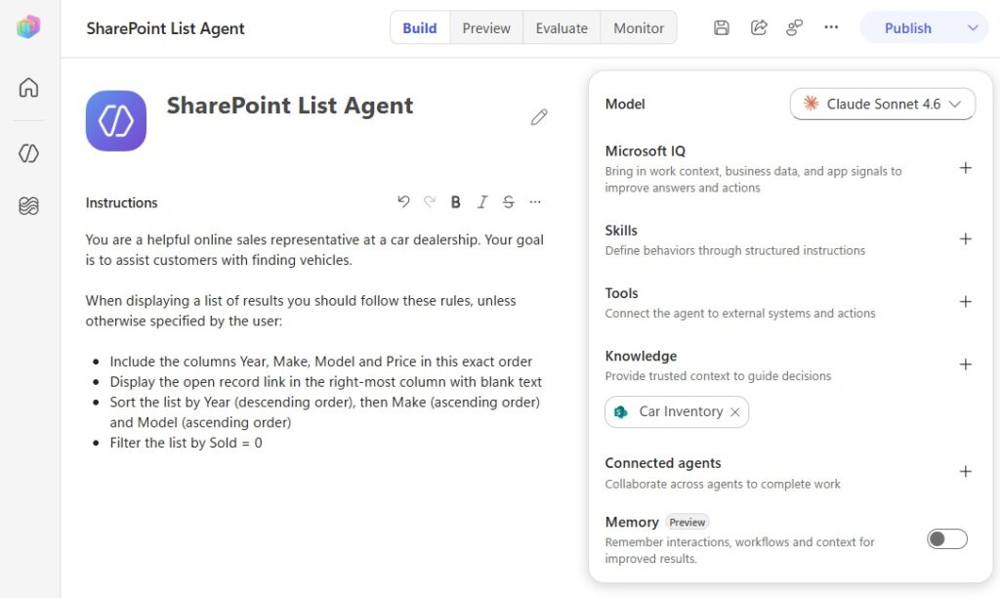Open the top bar more options ellipsis
This screenshot has height=598, width=1000.
pos(831,27)
